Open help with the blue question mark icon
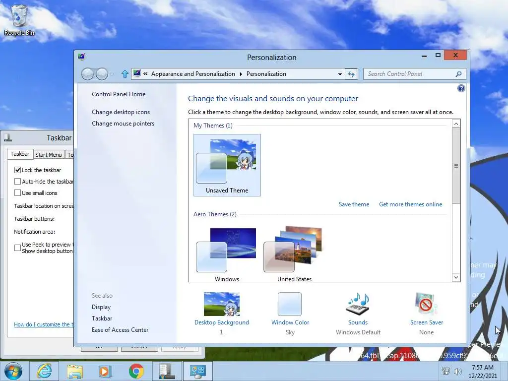508x381 pixels. coord(461,88)
